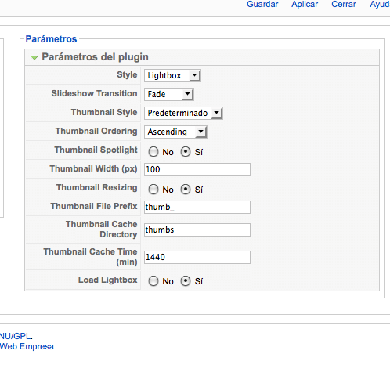Click the Thumbnail Cache Time field

[197, 257]
